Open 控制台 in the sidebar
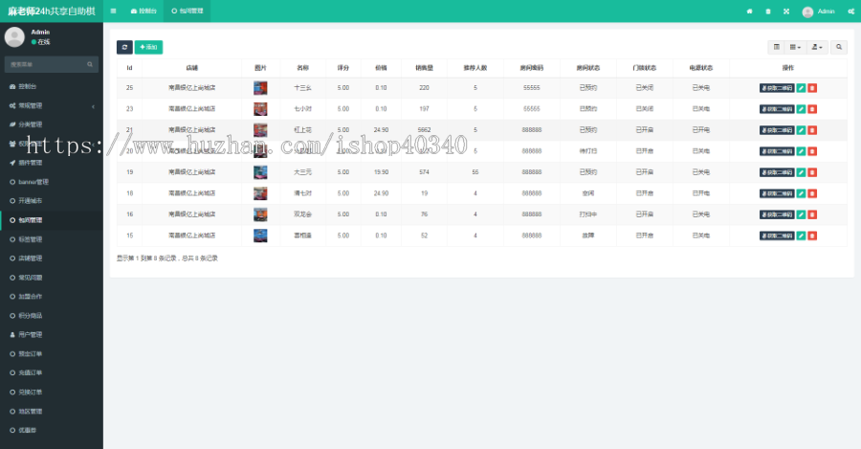This screenshot has width=861, height=449. coord(52,86)
